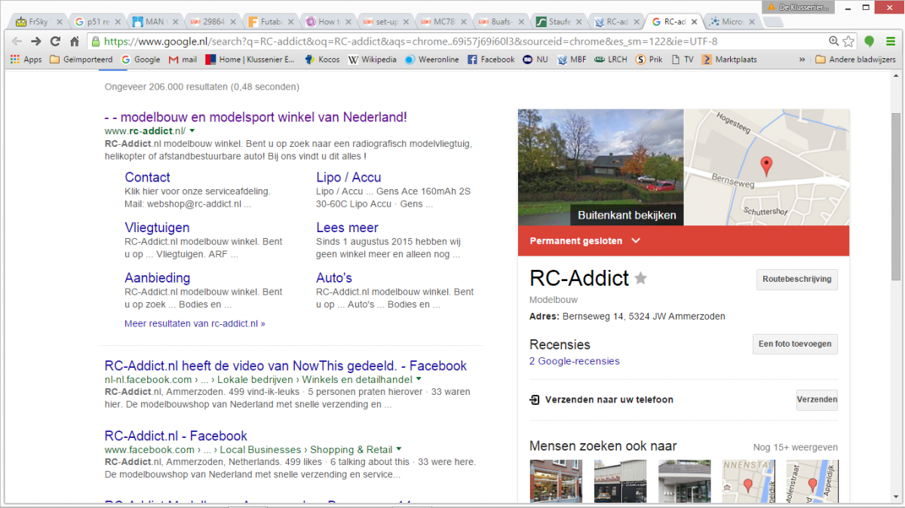The width and height of the screenshot is (905, 508).
Task: Open dropdown arrow after Shopping & Retail
Action: tap(399, 449)
